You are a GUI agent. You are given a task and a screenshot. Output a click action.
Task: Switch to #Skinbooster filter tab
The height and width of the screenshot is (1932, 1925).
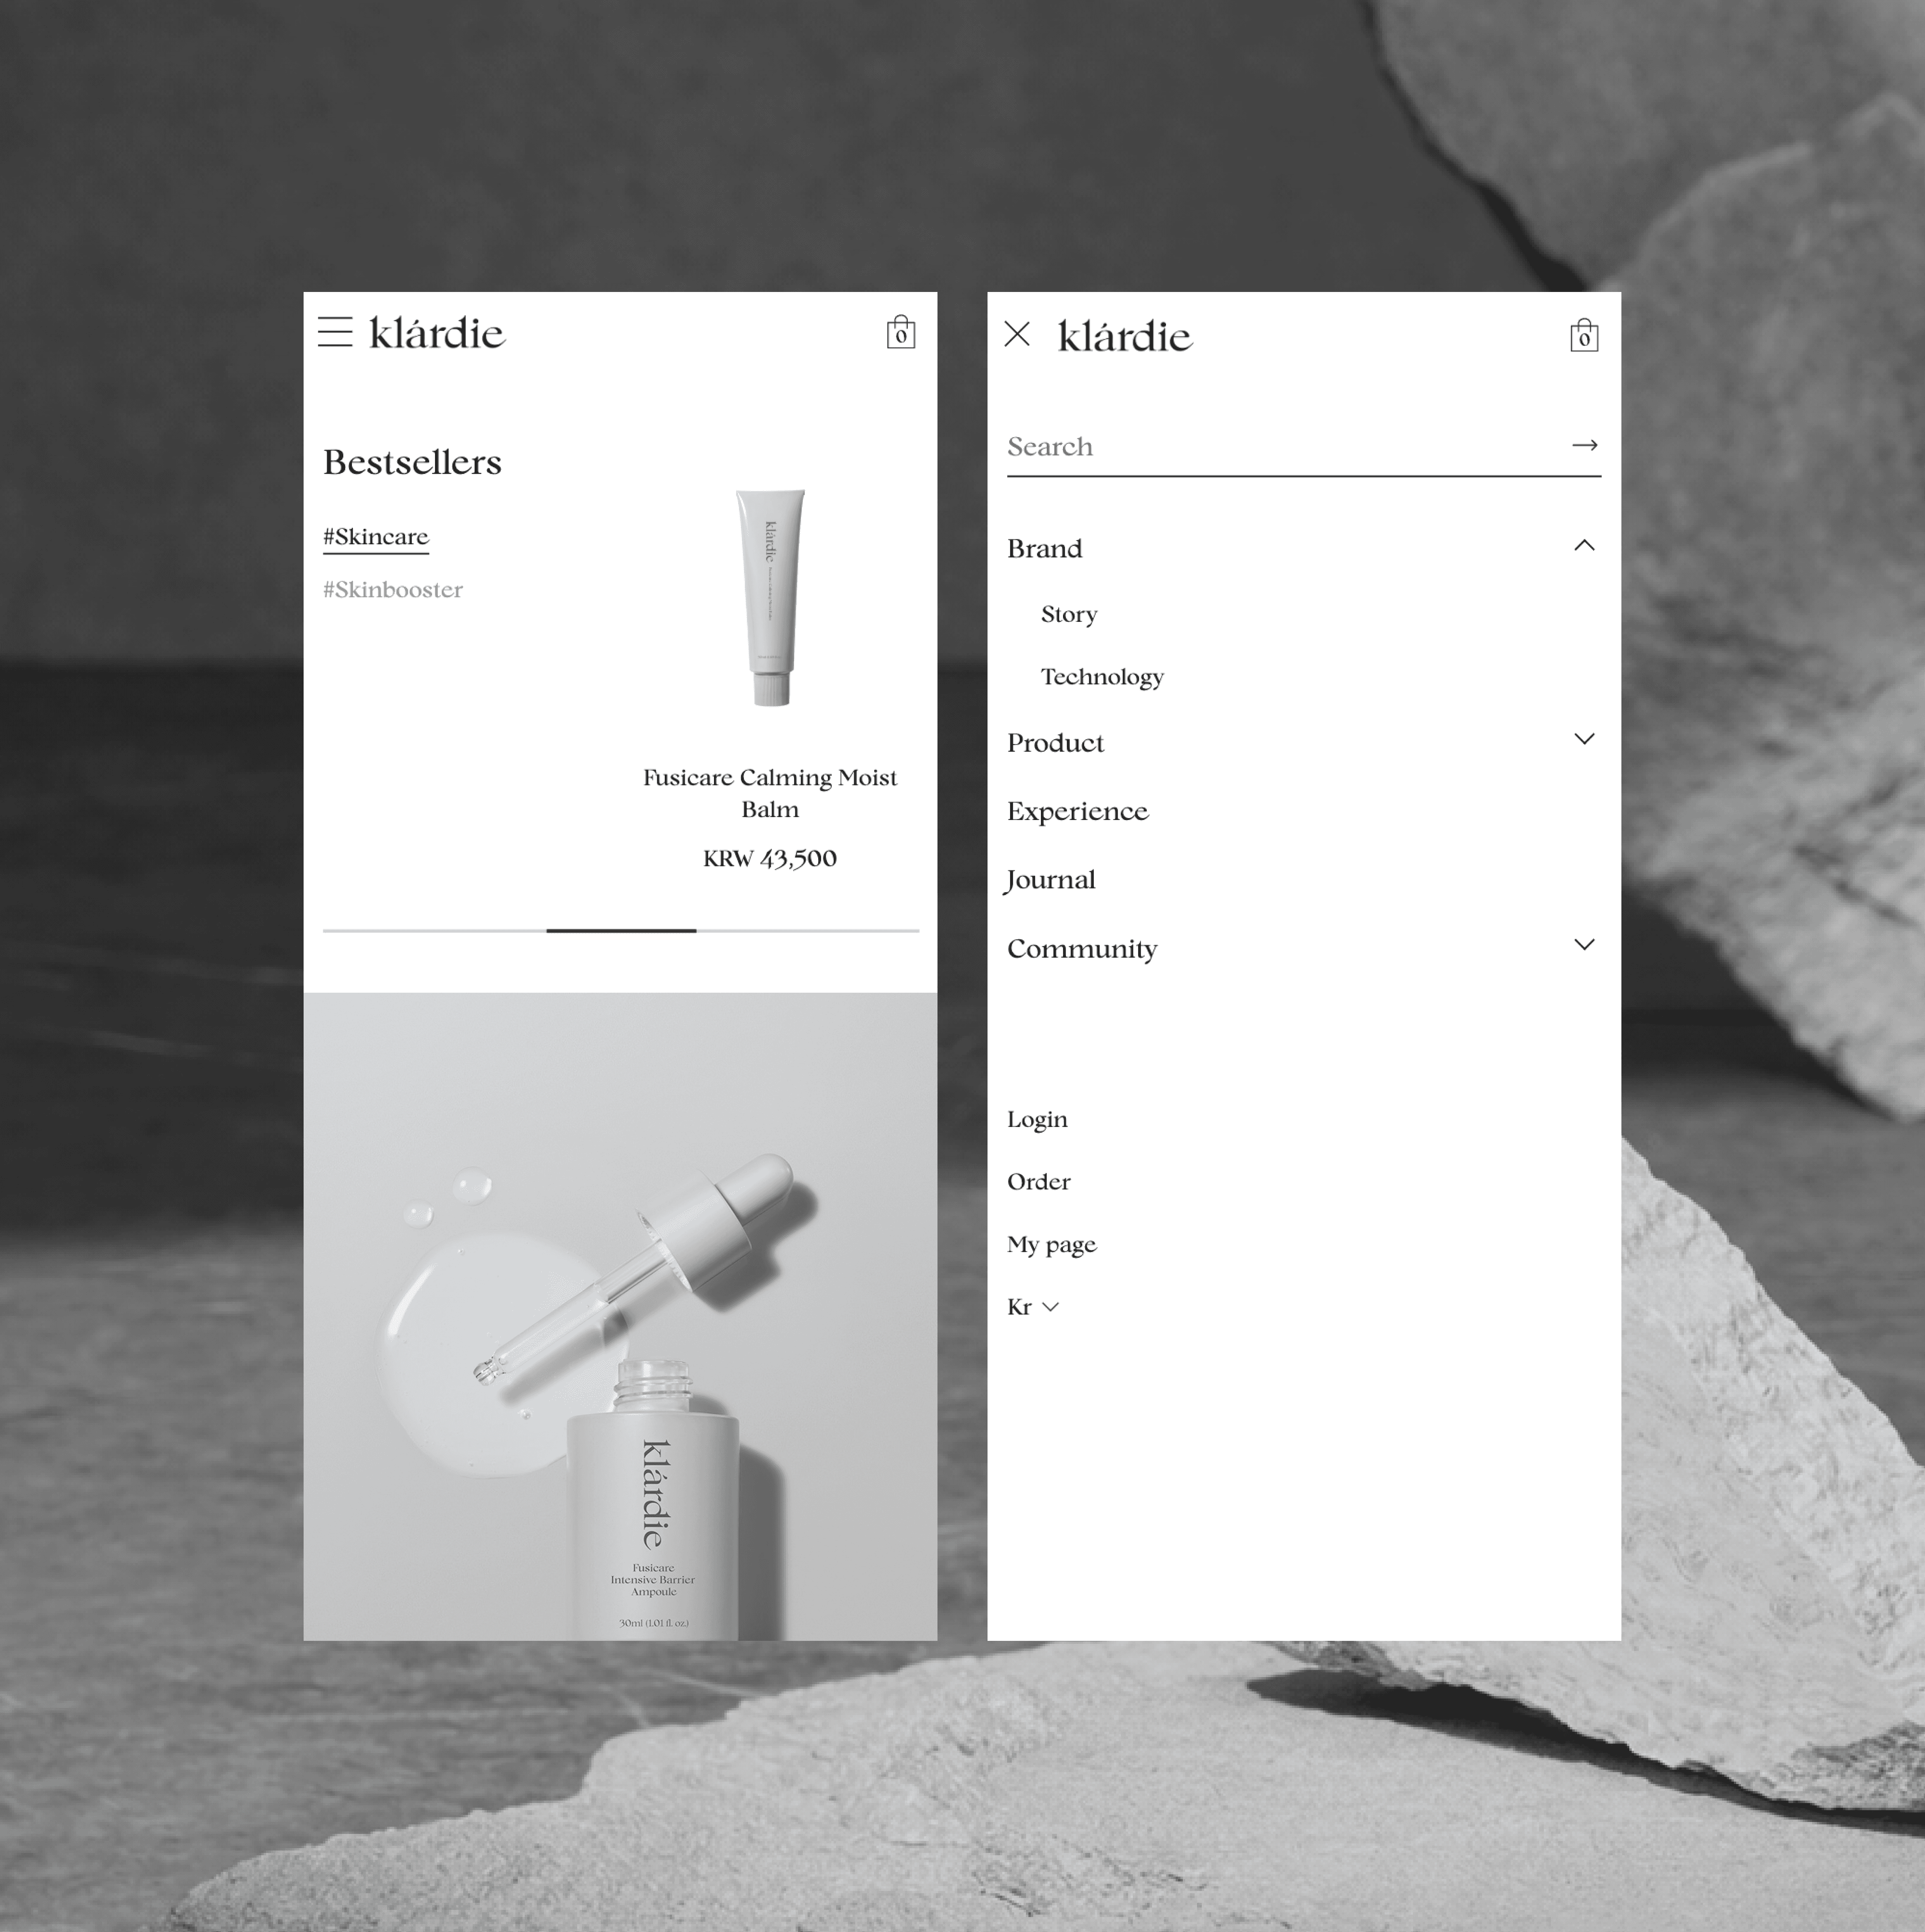click(x=393, y=590)
